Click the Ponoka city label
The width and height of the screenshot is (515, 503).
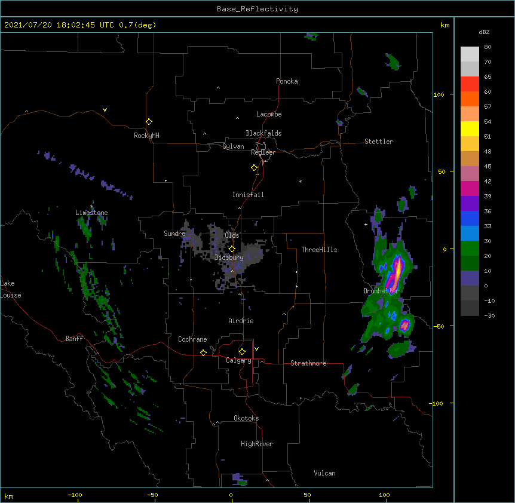287,81
